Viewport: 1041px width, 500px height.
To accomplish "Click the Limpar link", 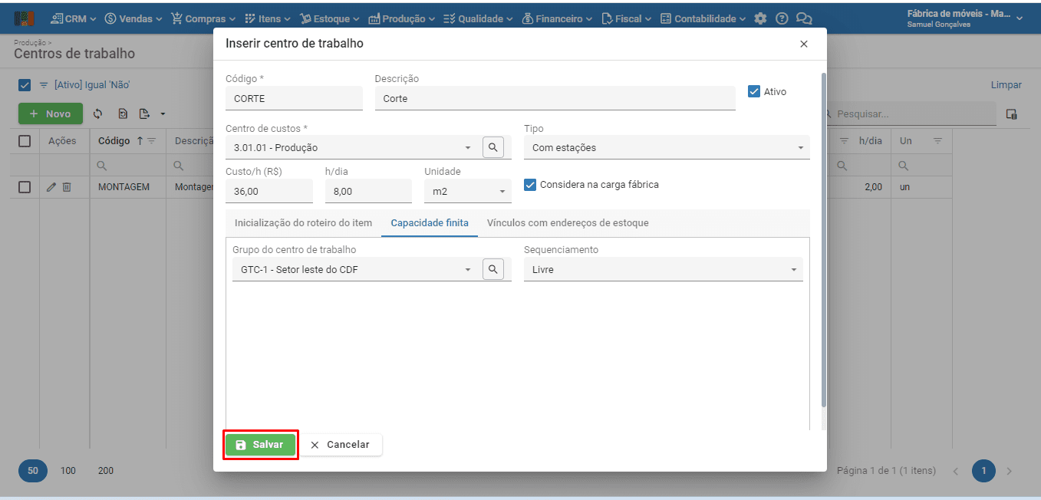I will [x=1006, y=85].
